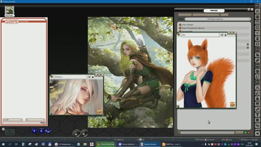This screenshot has height=147, width=261.
Task: Click the first button under the IMAGES title
Action: pyautogui.click(x=185, y=15)
